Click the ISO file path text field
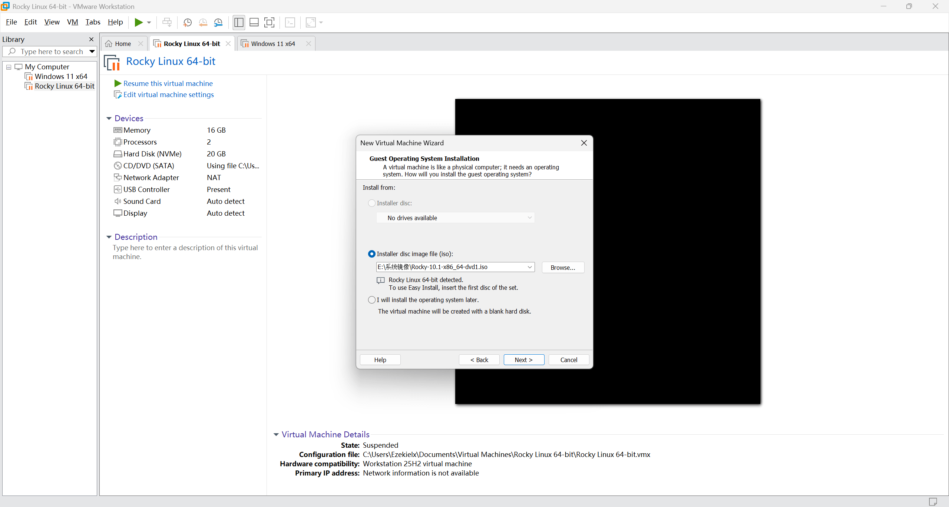 click(451, 267)
